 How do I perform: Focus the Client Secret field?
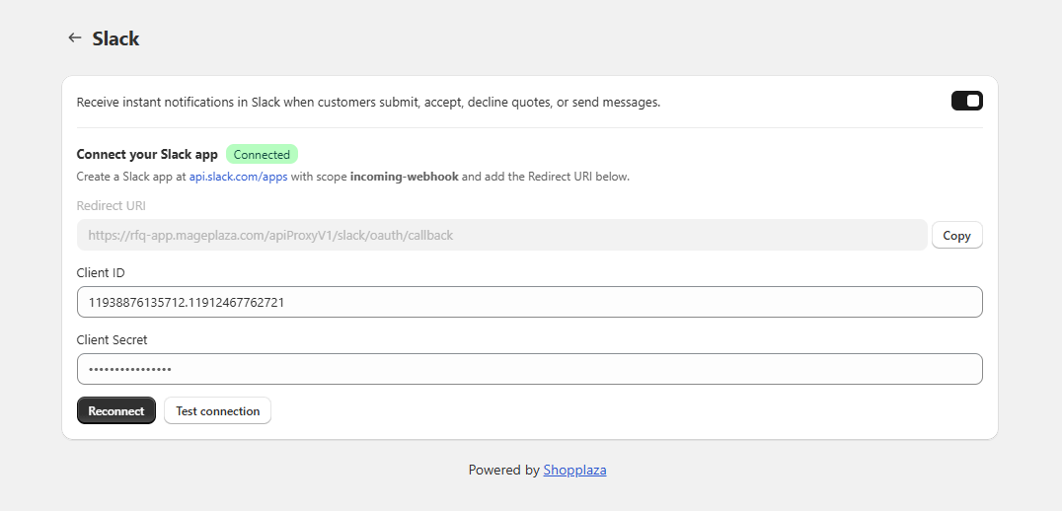[x=530, y=369]
